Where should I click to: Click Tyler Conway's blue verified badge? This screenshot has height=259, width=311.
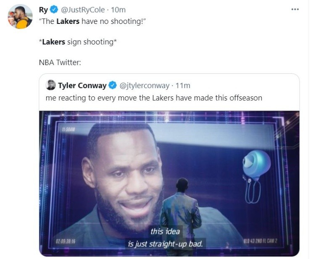[113, 85]
